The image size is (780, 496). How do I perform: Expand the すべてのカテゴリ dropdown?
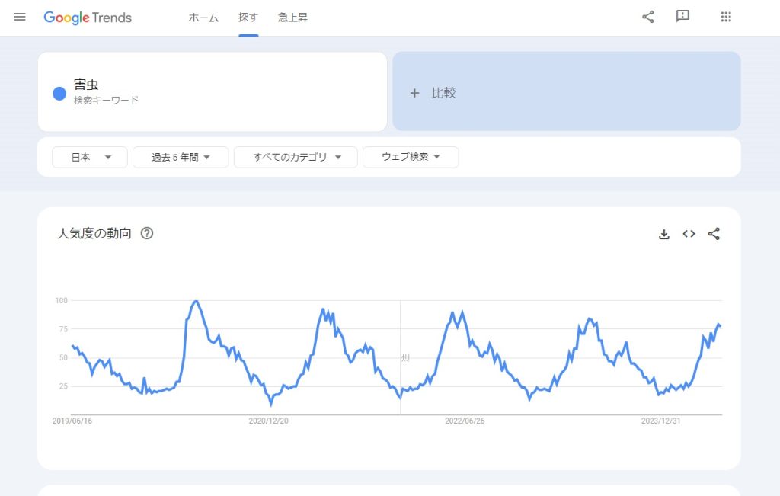tap(294, 157)
